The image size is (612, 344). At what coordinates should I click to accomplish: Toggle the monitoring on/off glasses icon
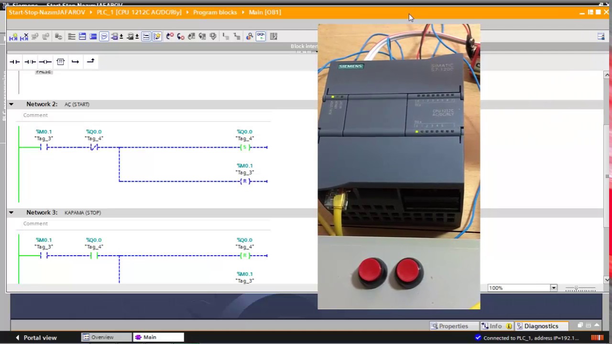pos(261,36)
